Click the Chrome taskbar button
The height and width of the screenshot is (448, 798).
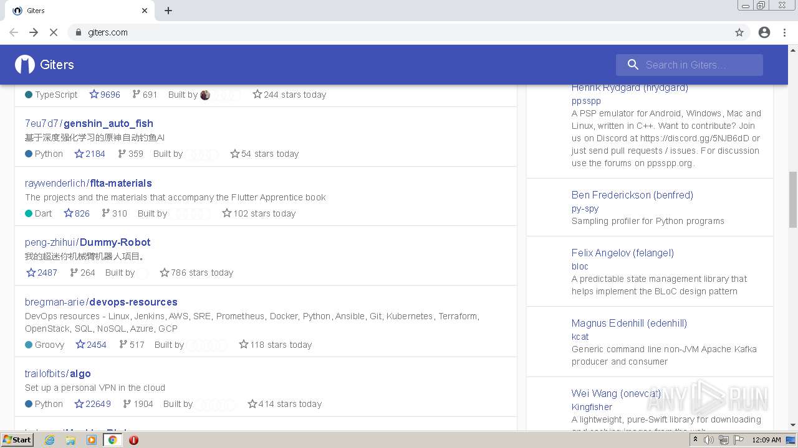click(113, 440)
